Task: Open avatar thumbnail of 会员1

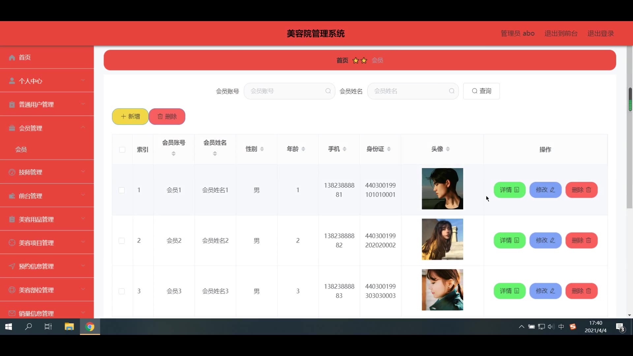Action: point(442,189)
